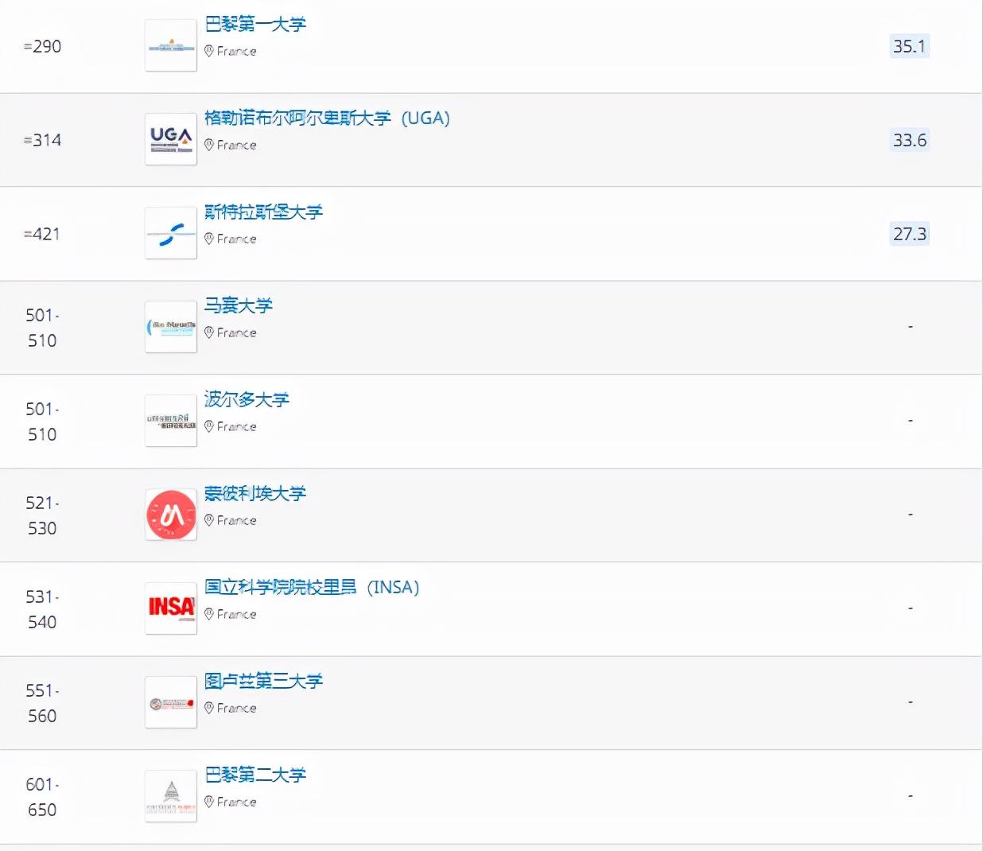This screenshot has height=851, width=983.
Task: Open the 波尔多大学 link
Action: tap(247, 399)
